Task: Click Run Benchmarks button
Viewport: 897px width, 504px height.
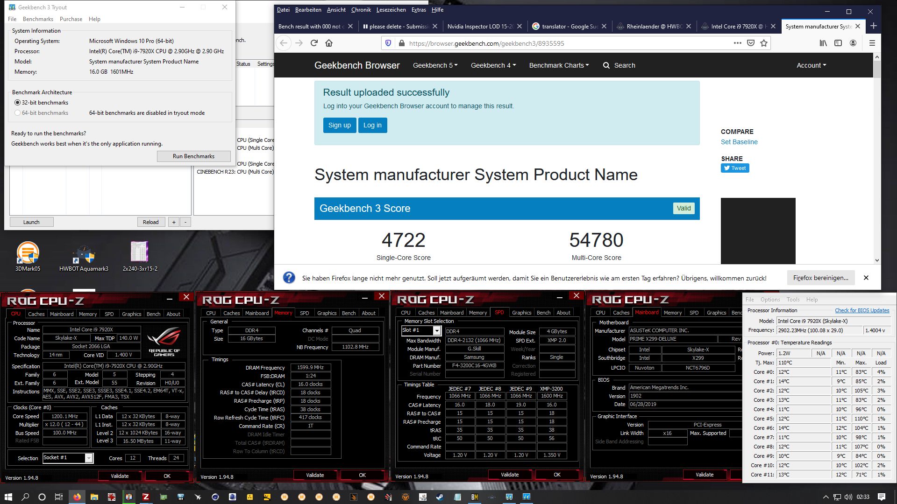Action: pos(194,156)
